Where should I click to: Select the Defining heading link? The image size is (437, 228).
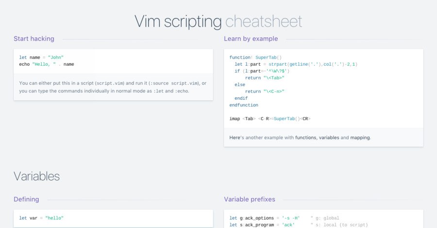point(26,199)
